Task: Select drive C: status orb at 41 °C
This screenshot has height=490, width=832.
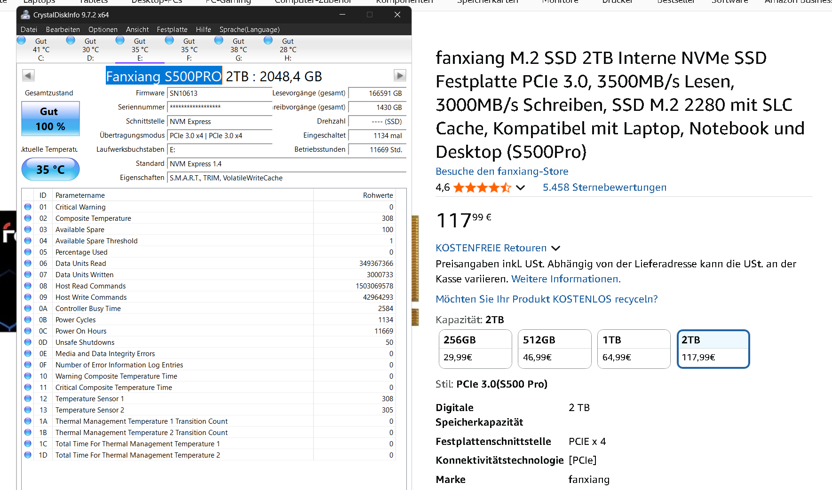Action: click(x=21, y=40)
